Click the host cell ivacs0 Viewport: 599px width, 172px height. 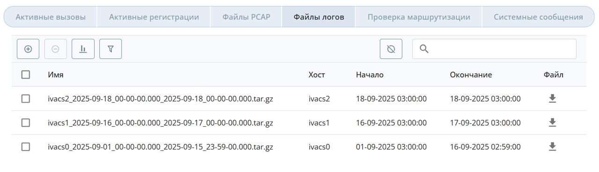[x=319, y=147]
